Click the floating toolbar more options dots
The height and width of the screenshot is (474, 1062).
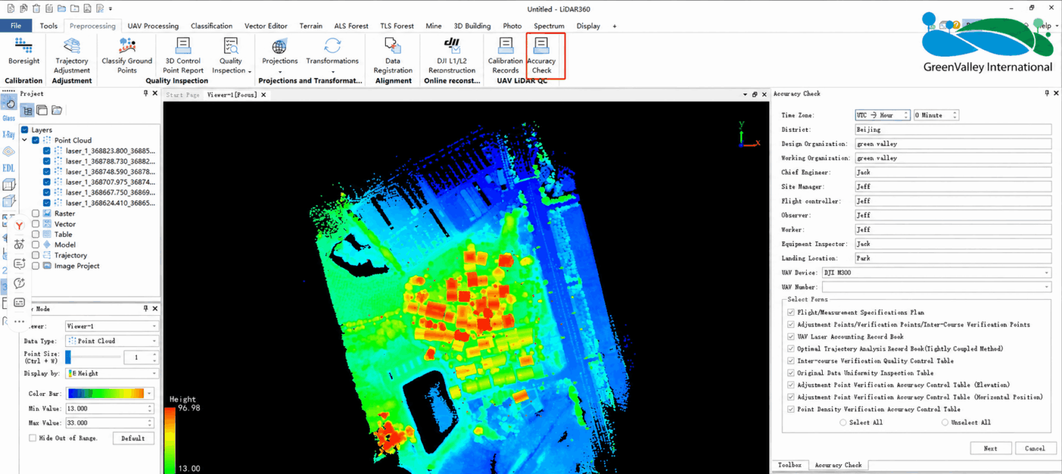[19, 321]
